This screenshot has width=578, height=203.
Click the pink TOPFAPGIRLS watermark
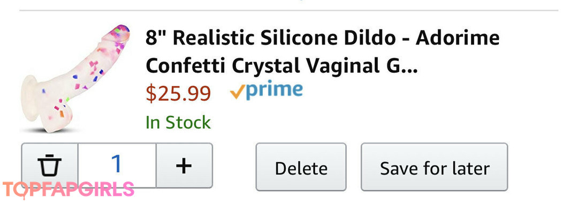68,190
